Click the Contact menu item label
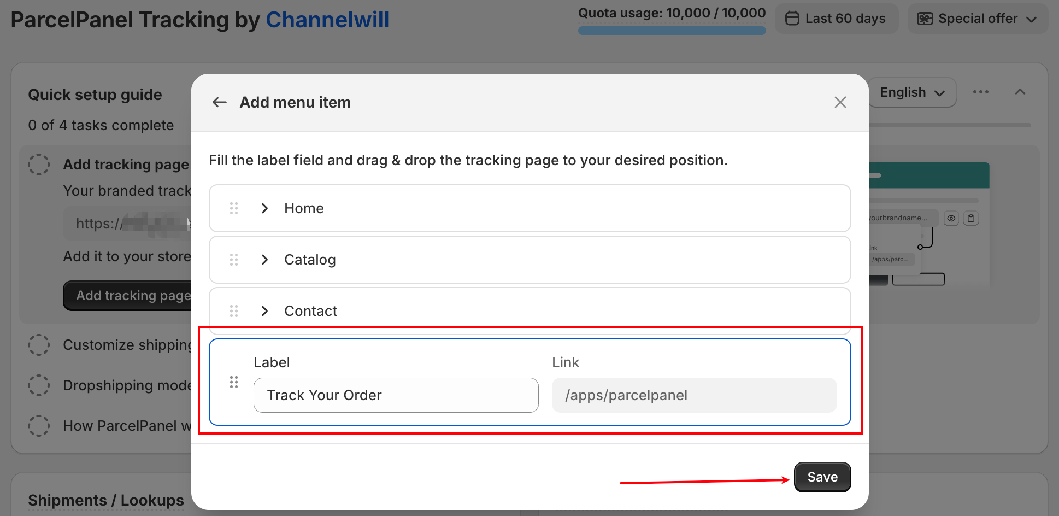Viewport: 1059px width, 516px height. (310, 311)
